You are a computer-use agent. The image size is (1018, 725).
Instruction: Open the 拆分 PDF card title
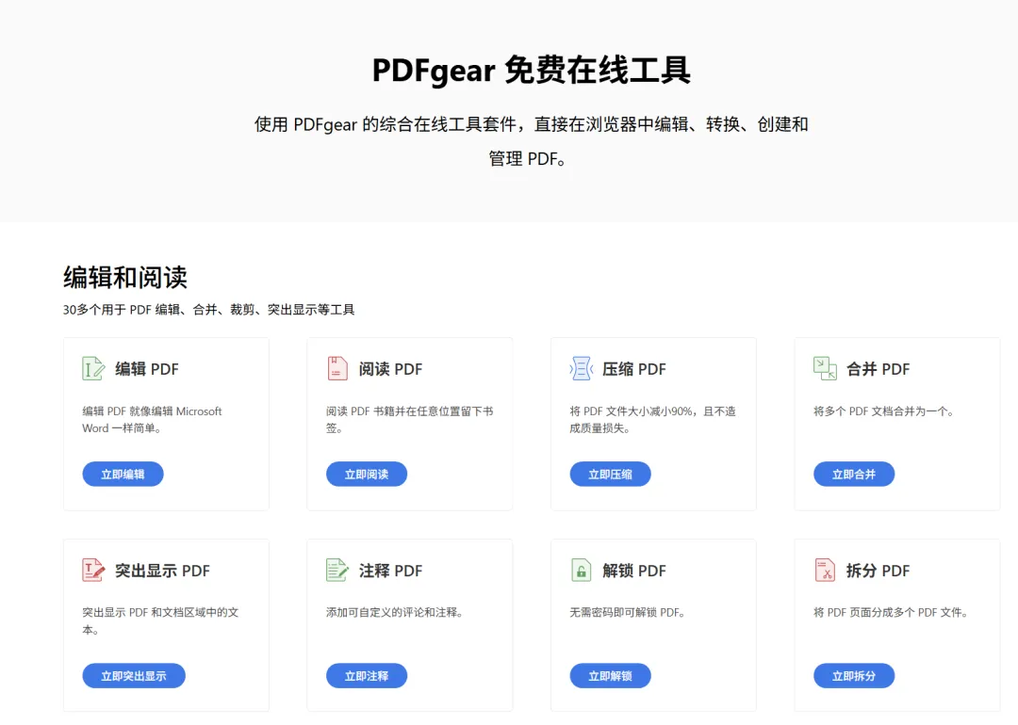(878, 571)
